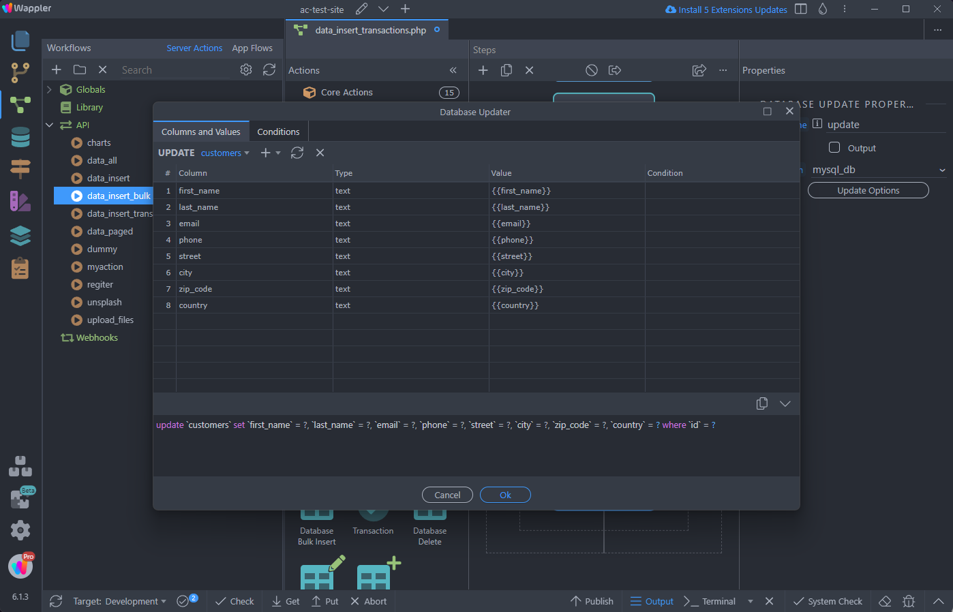The width and height of the screenshot is (953, 612).
Task: Copy the generated SQL query
Action: (x=762, y=403)
